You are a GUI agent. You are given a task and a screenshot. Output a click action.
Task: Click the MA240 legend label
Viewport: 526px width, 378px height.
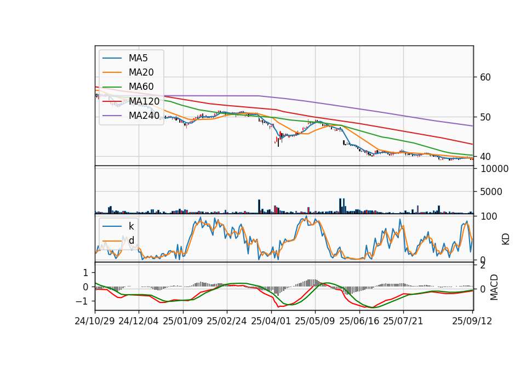tap(144, 116)
